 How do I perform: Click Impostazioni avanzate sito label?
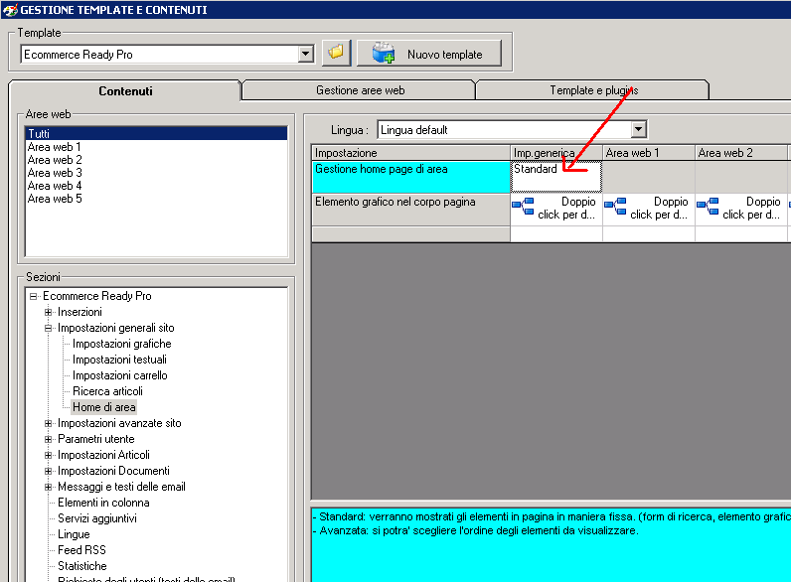[x=119, y=423]
